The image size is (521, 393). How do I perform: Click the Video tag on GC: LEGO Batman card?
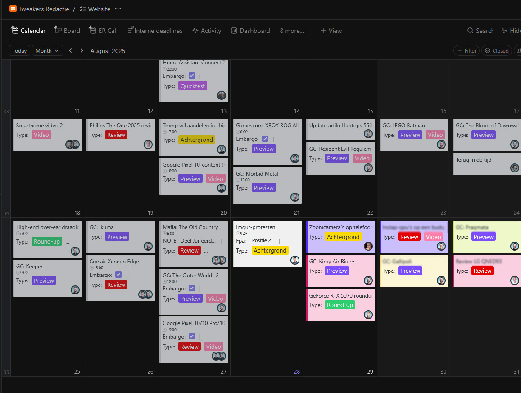[x=435, y=135]
